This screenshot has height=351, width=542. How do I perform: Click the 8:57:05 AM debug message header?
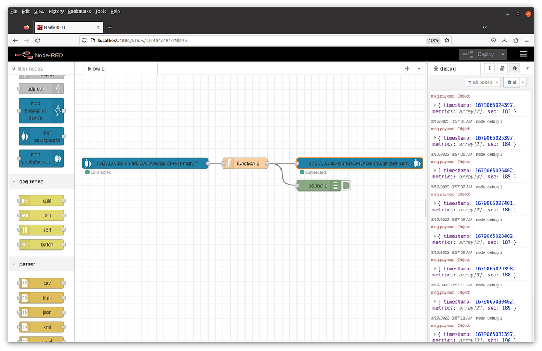point(466,121)
